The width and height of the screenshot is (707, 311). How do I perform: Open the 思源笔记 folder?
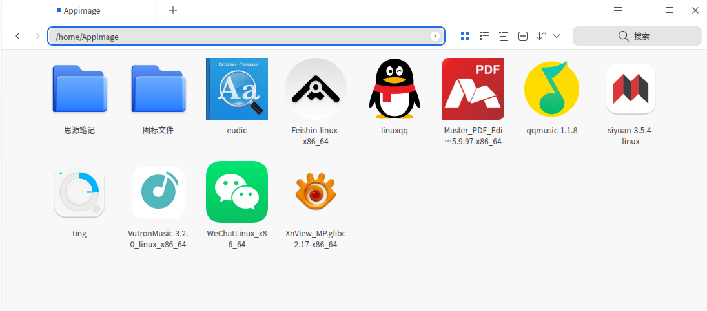coord(79,89)
